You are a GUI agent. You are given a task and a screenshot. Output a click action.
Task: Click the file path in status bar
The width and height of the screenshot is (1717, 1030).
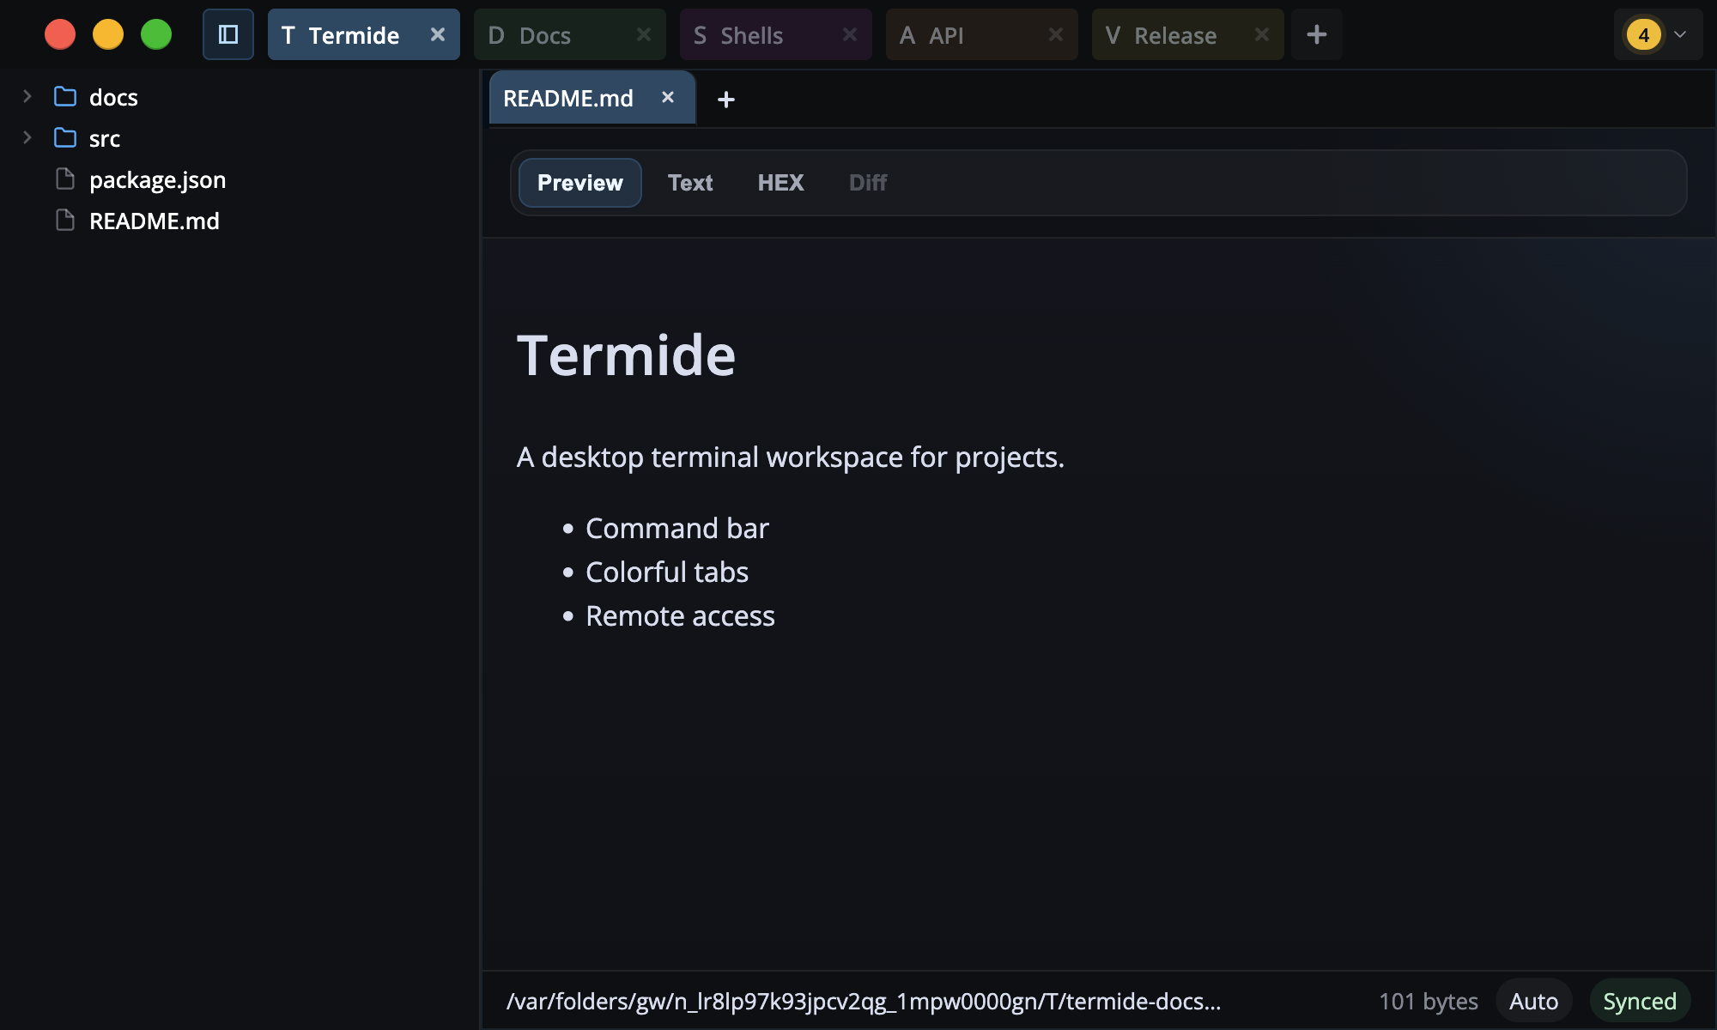click(864, 1001)
